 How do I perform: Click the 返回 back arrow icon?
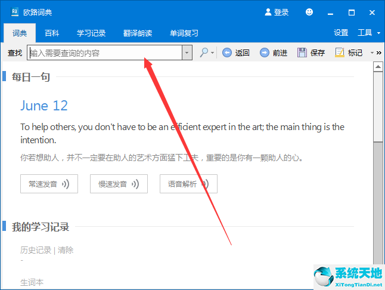227,53
